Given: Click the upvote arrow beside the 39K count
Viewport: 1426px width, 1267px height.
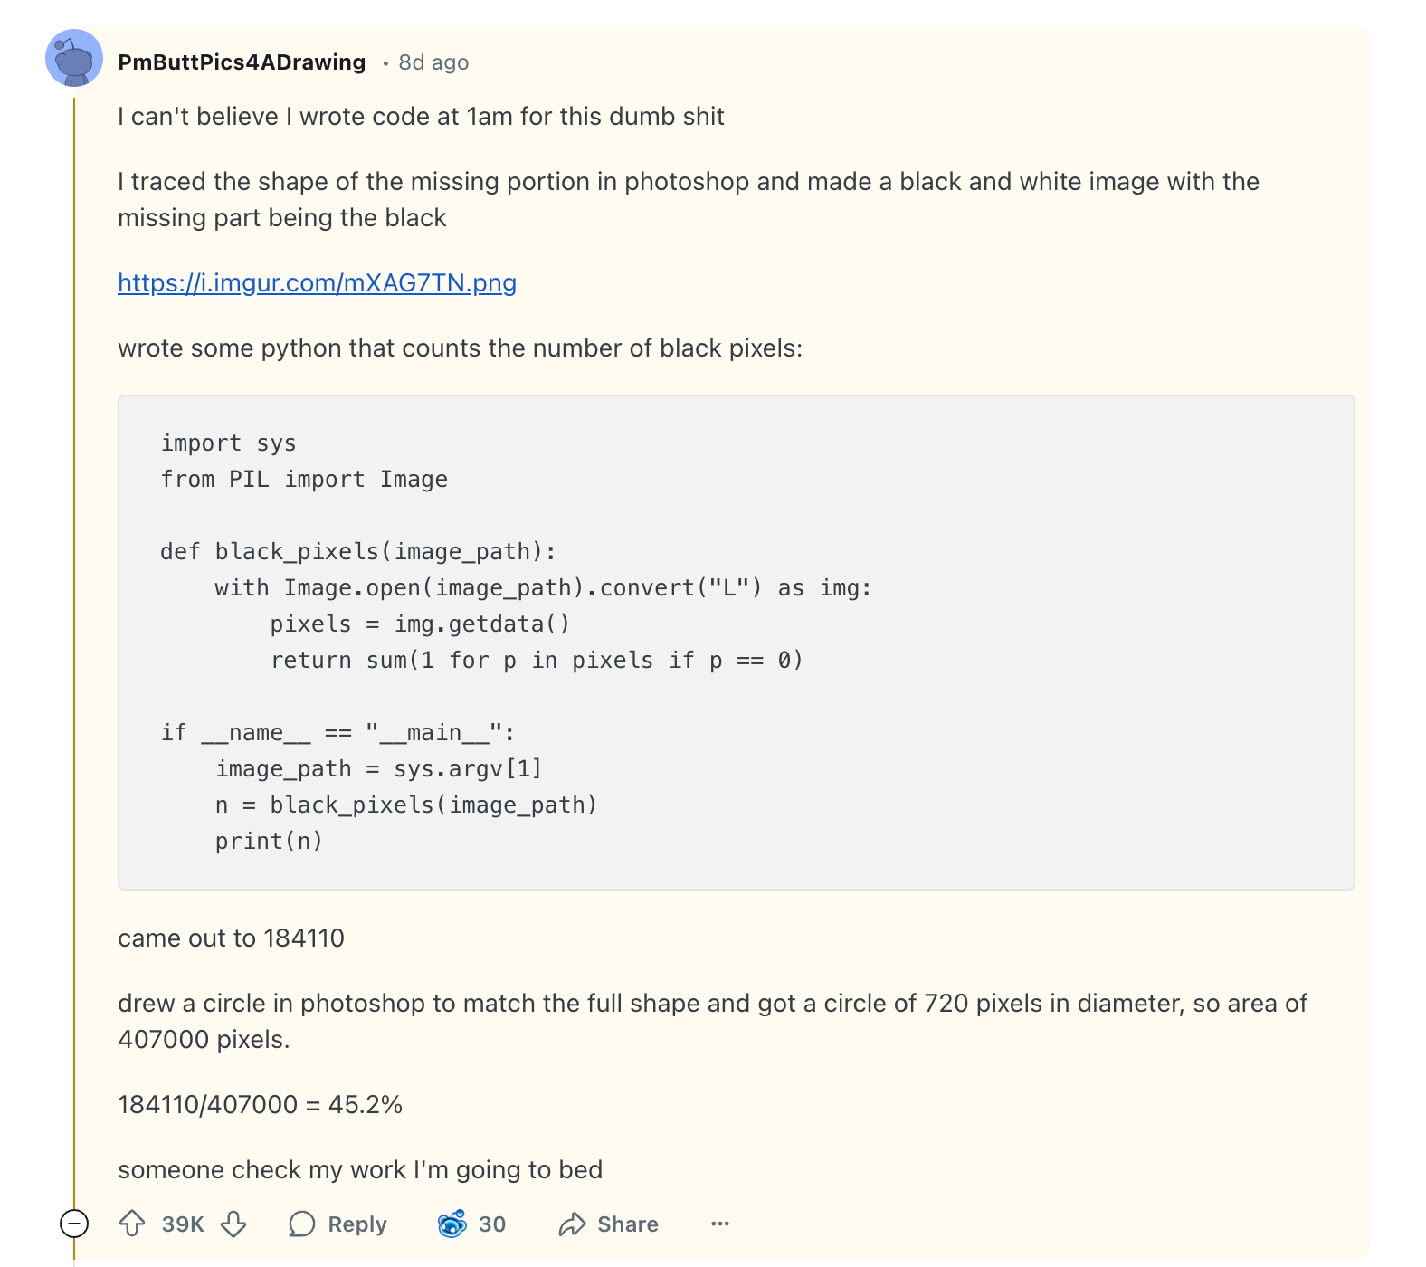Looking at the screenshot, I should pyautogui.click(x=134, y=1224).
